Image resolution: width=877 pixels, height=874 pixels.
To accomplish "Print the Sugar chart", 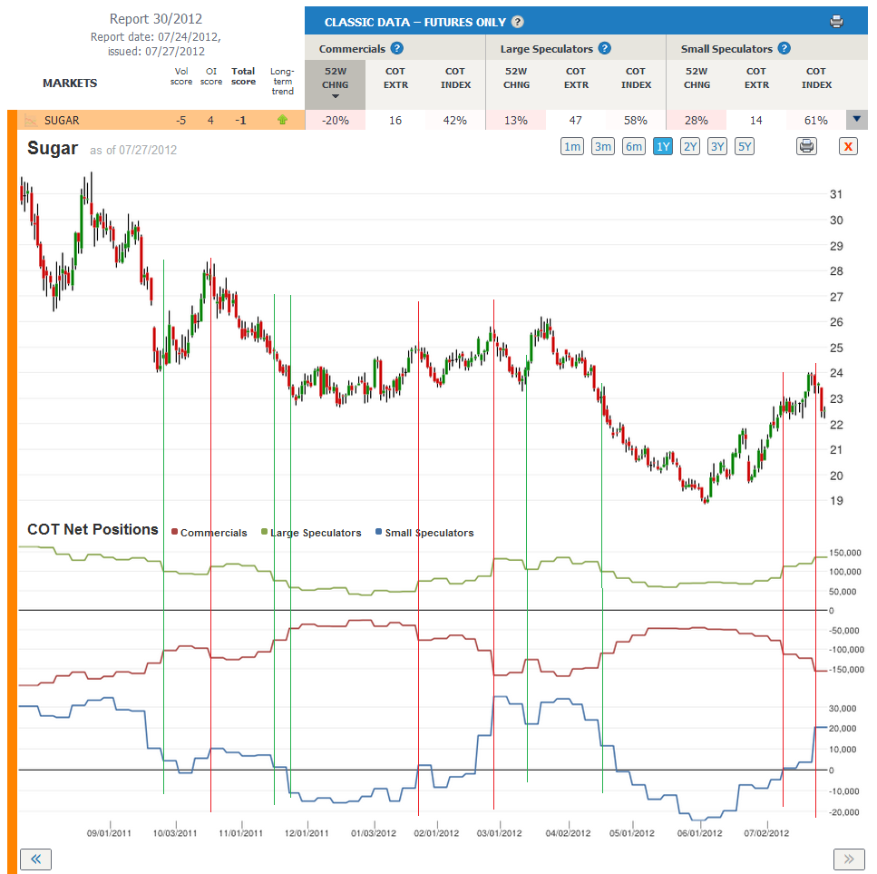I will click(x=806, y=146).
